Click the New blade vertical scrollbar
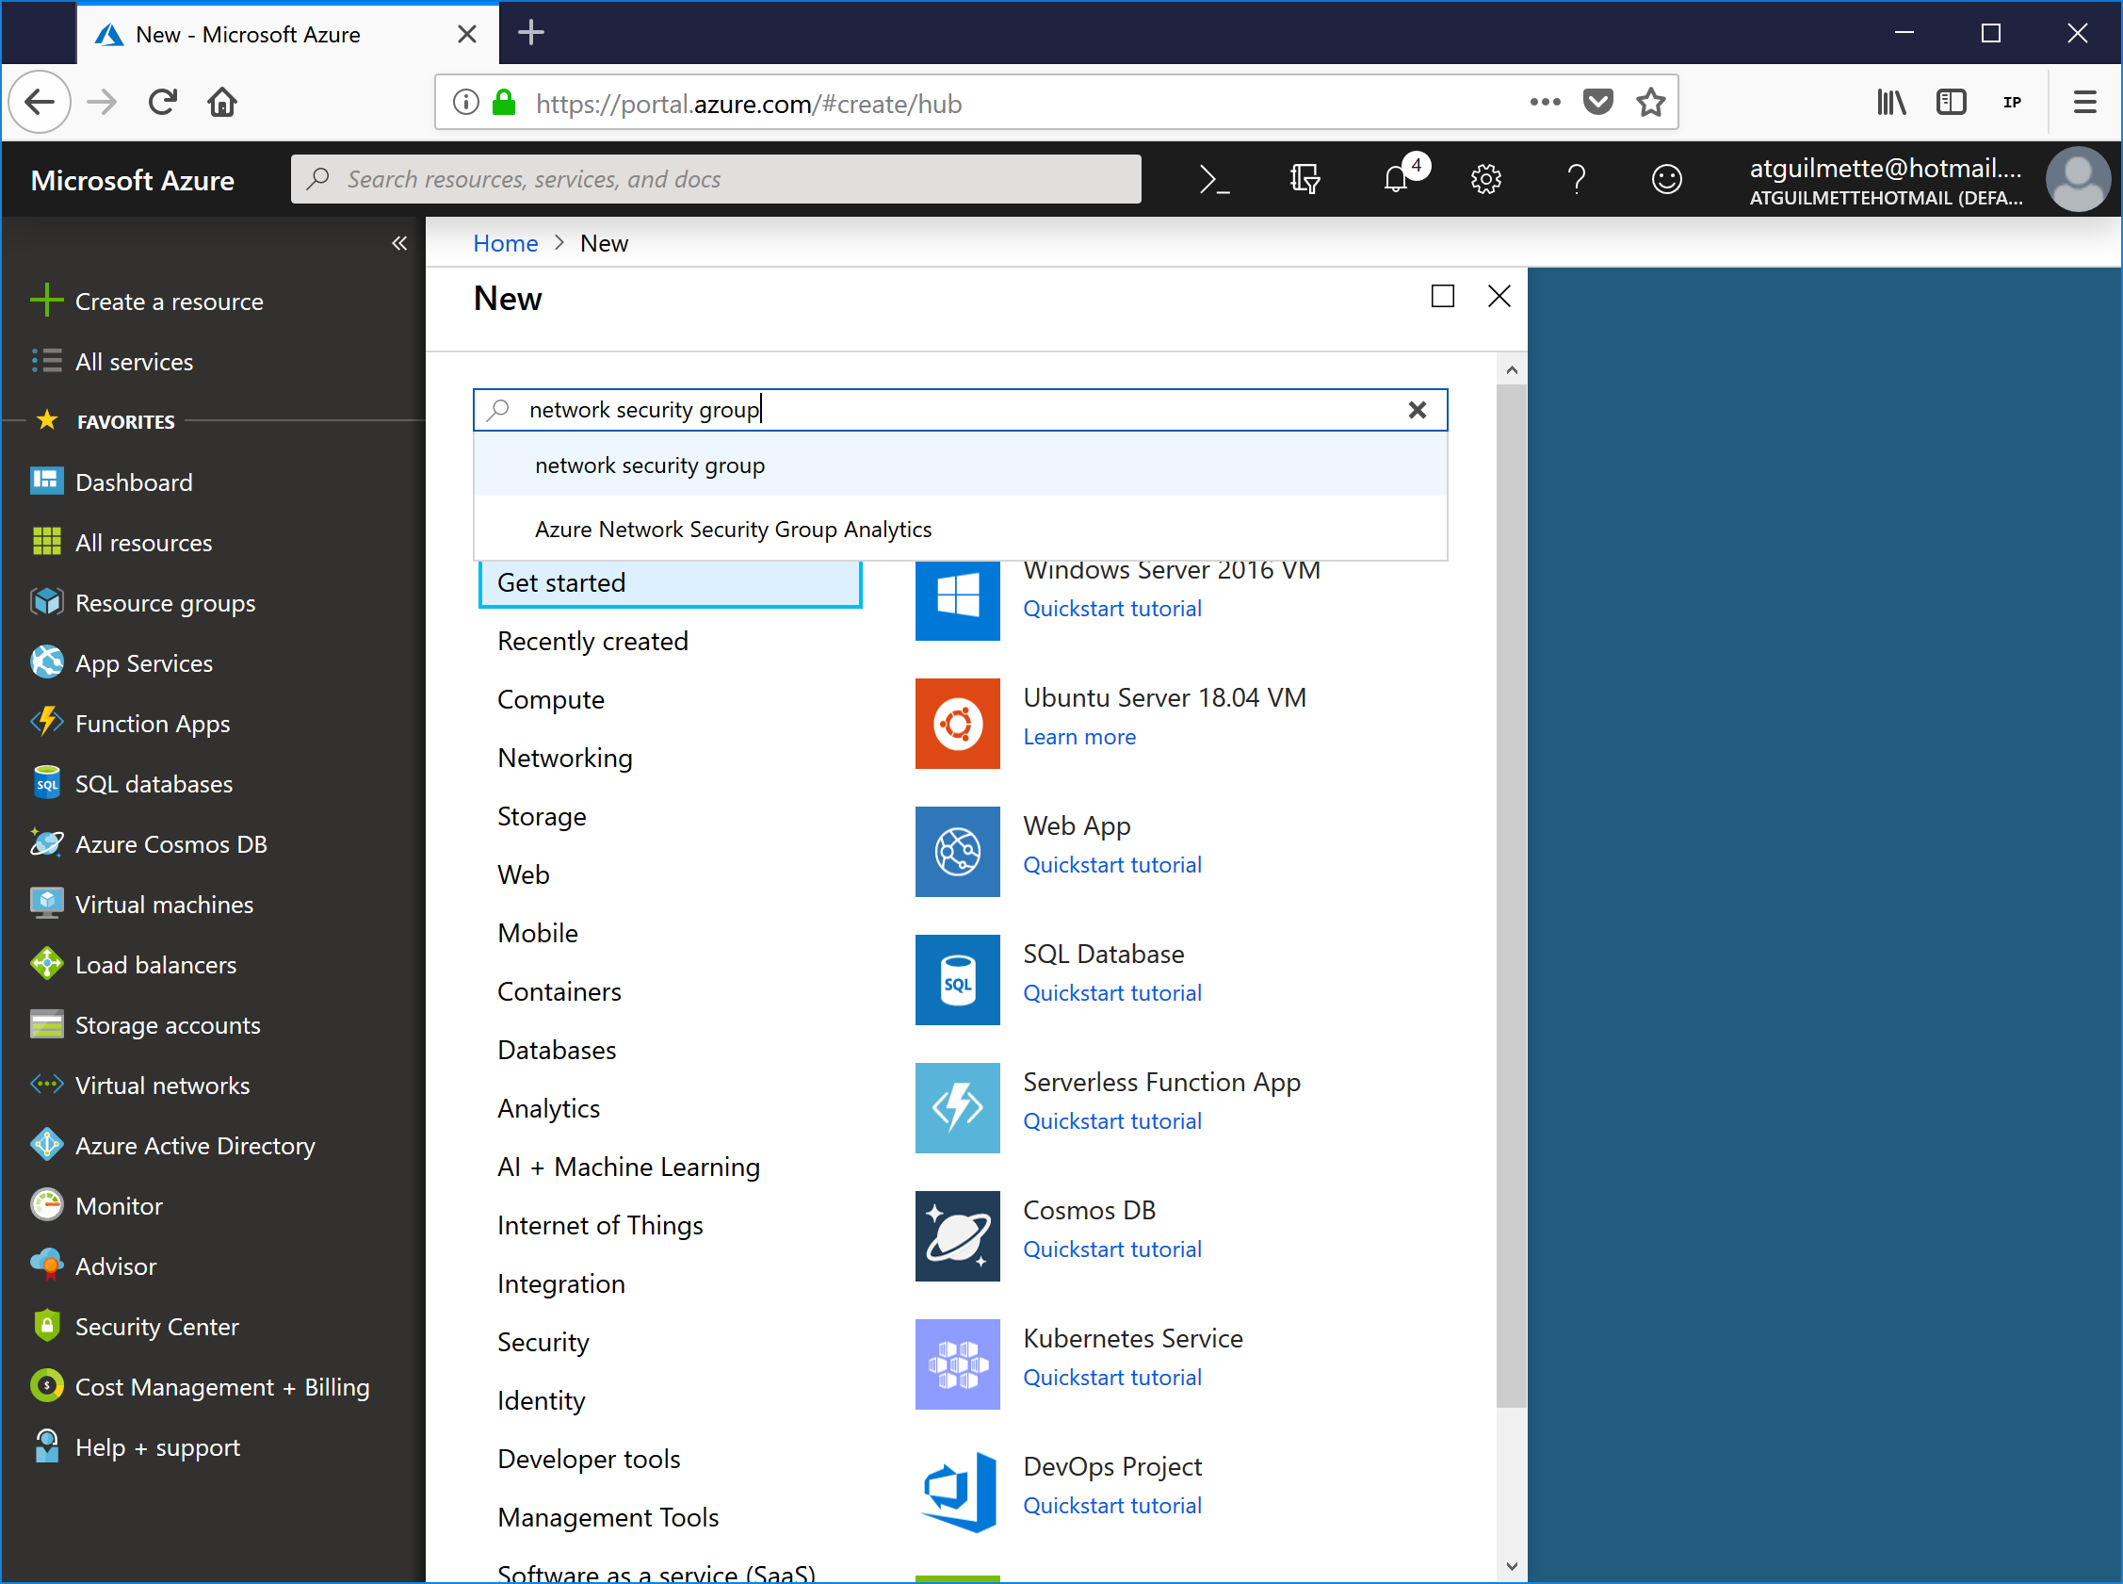 1511,891
